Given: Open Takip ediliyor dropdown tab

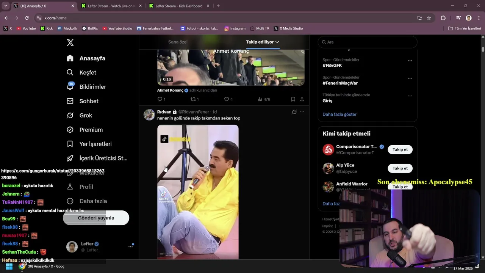Looking at the screenshot, I should coord(262,42).
